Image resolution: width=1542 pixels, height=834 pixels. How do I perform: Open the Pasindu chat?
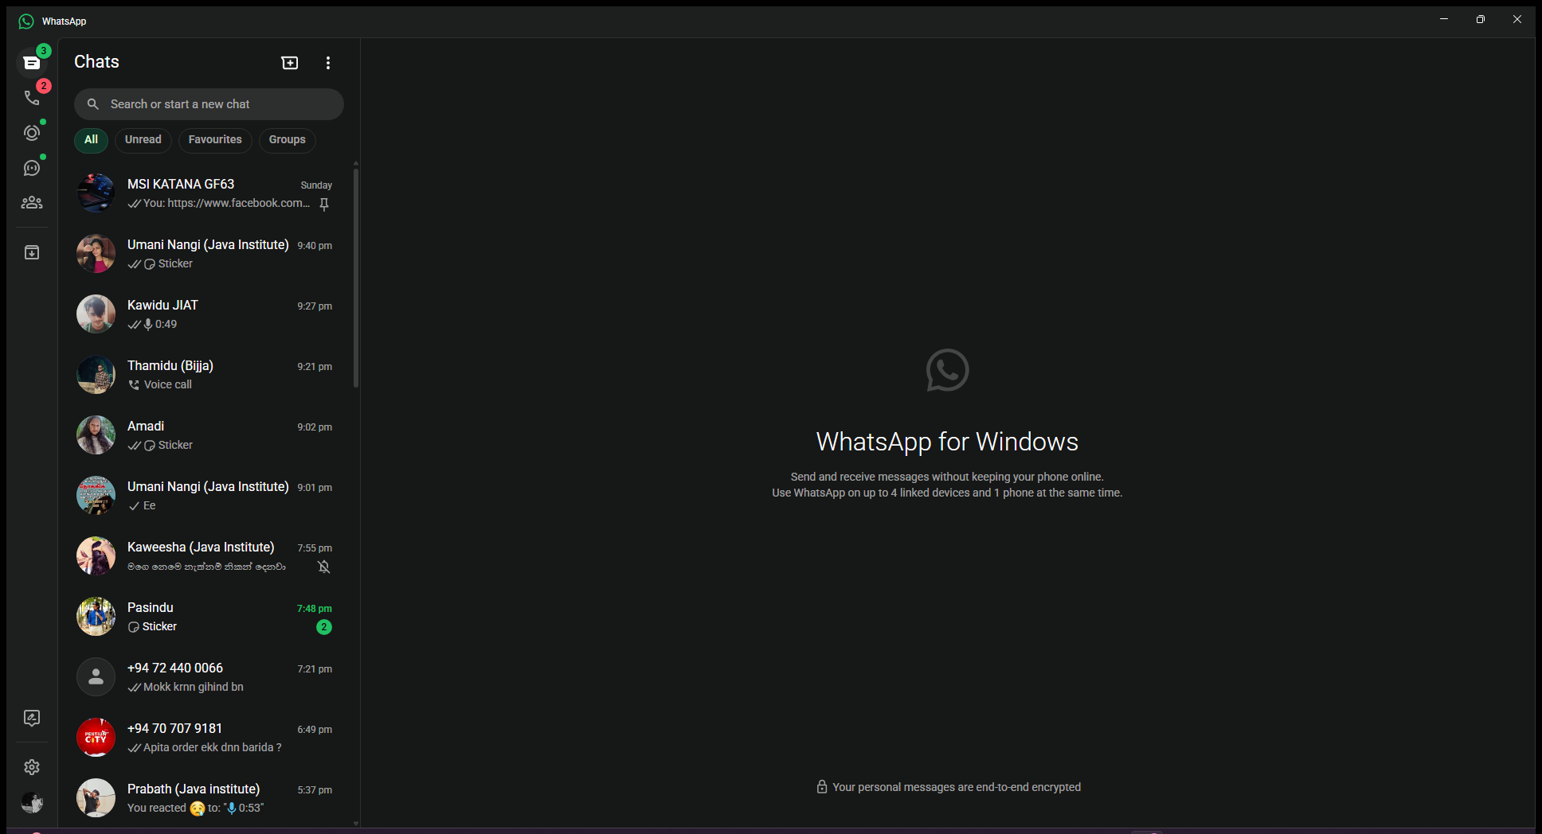207,617
